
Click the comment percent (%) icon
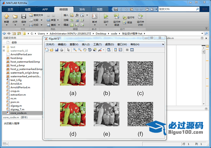point(72,20)
